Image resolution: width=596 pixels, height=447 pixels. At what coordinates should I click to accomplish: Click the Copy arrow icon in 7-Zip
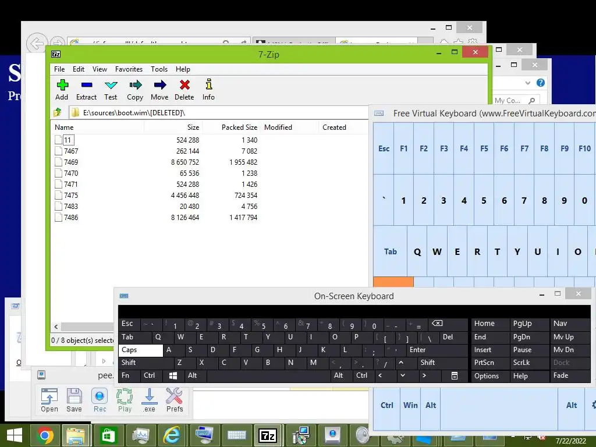pos(135,90)
